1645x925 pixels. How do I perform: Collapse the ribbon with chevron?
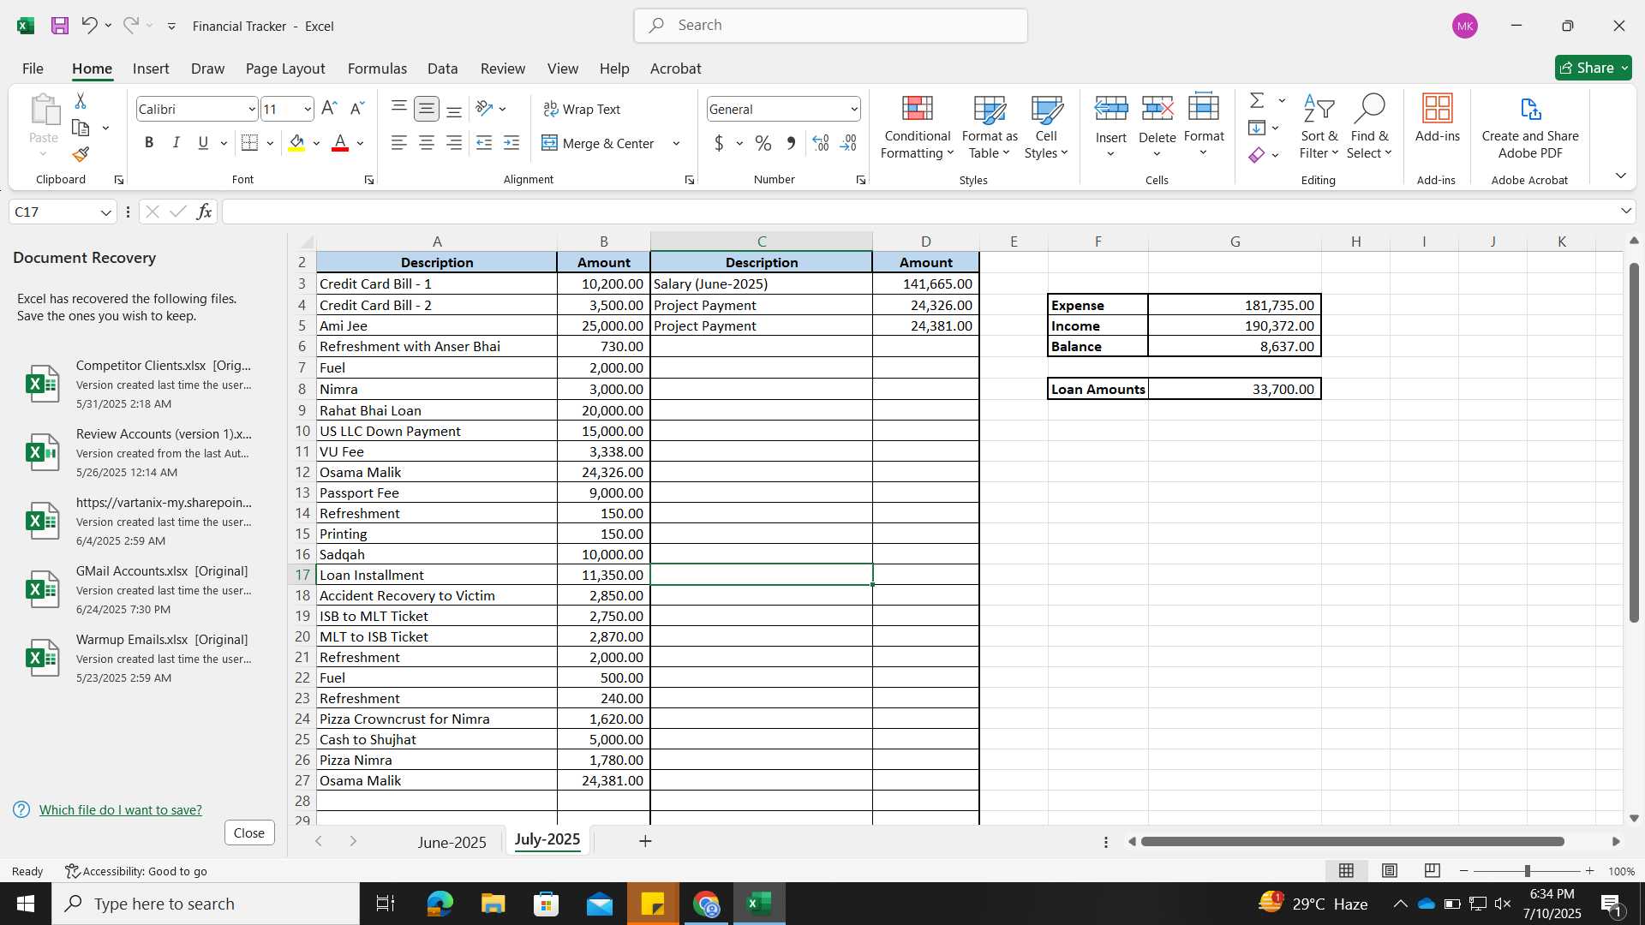coord(1620,176)
